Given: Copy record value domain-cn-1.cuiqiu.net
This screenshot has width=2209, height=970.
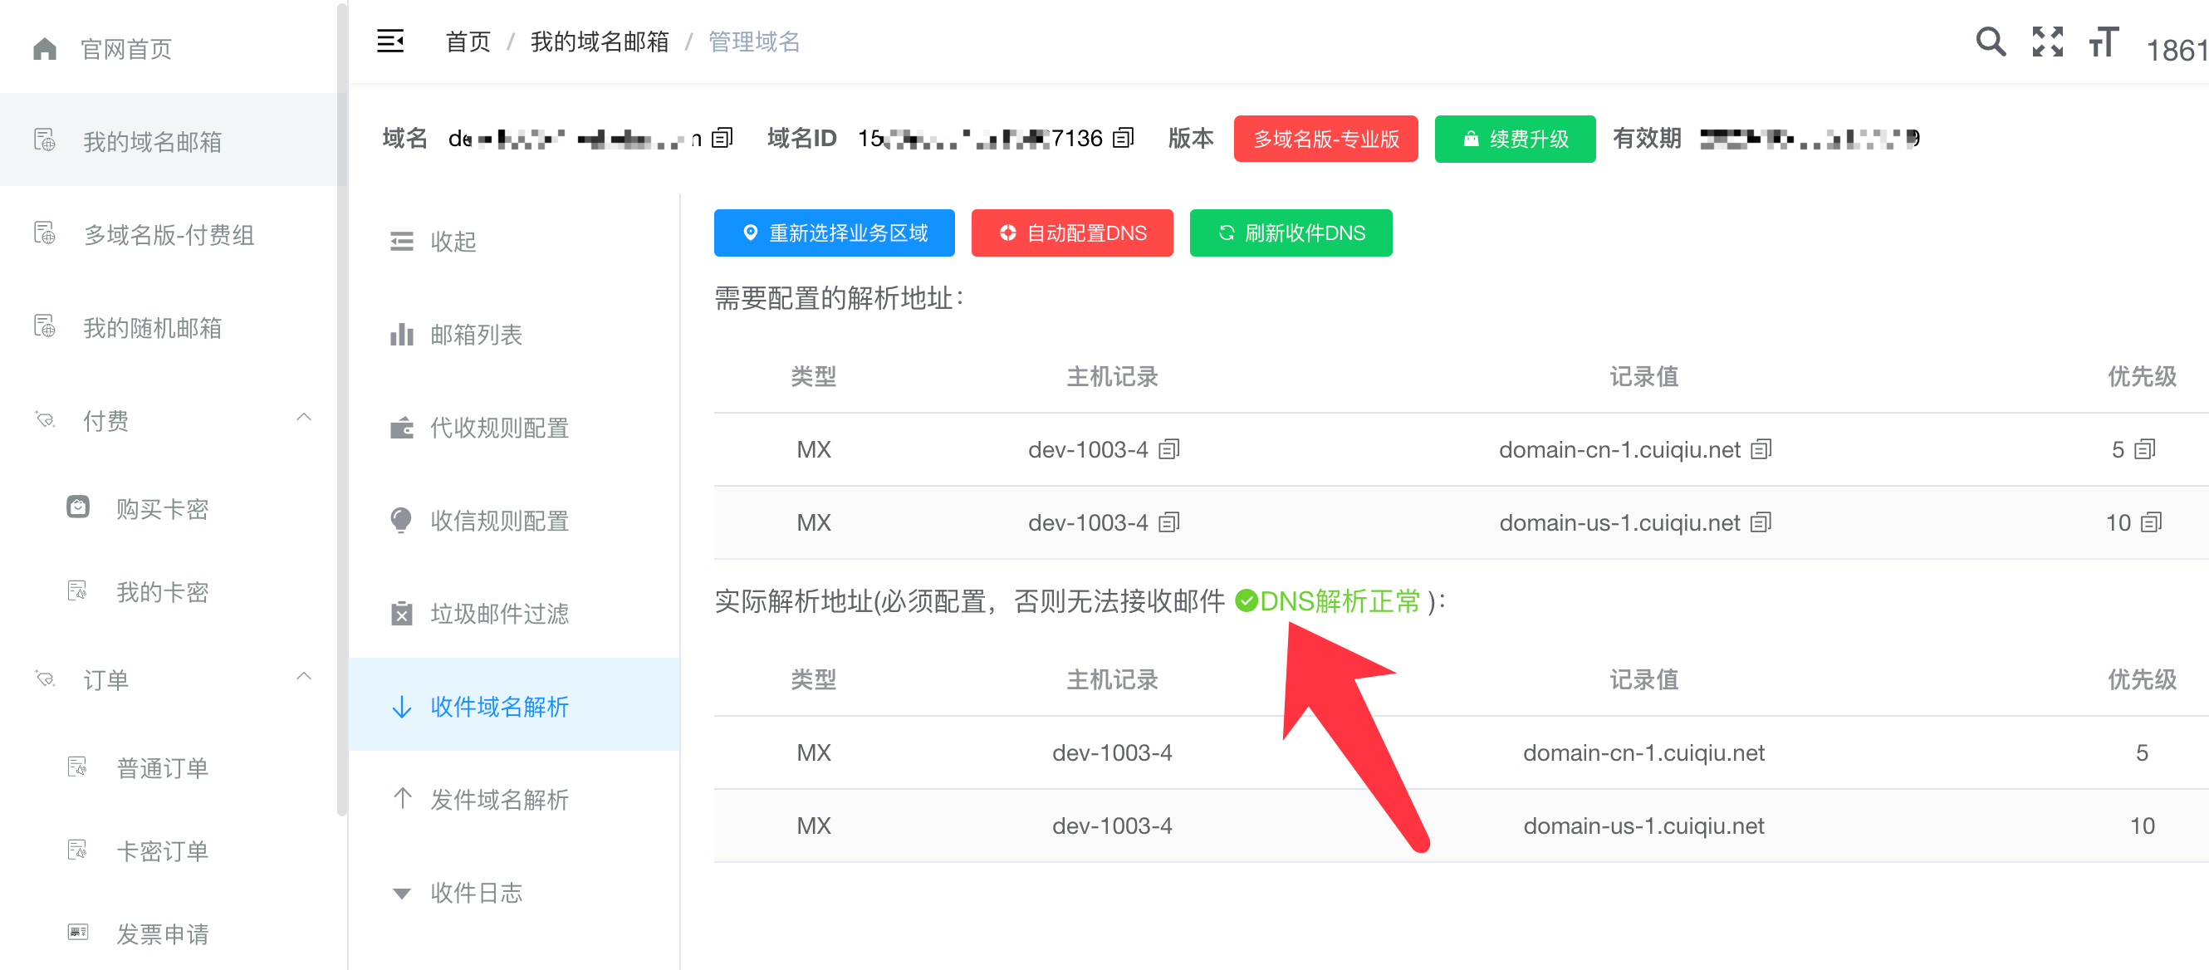Looking at the screenshot, I should [x=1761, y=449].
